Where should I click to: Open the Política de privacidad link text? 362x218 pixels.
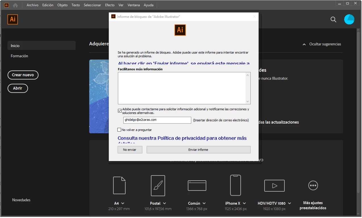[182, 138]
